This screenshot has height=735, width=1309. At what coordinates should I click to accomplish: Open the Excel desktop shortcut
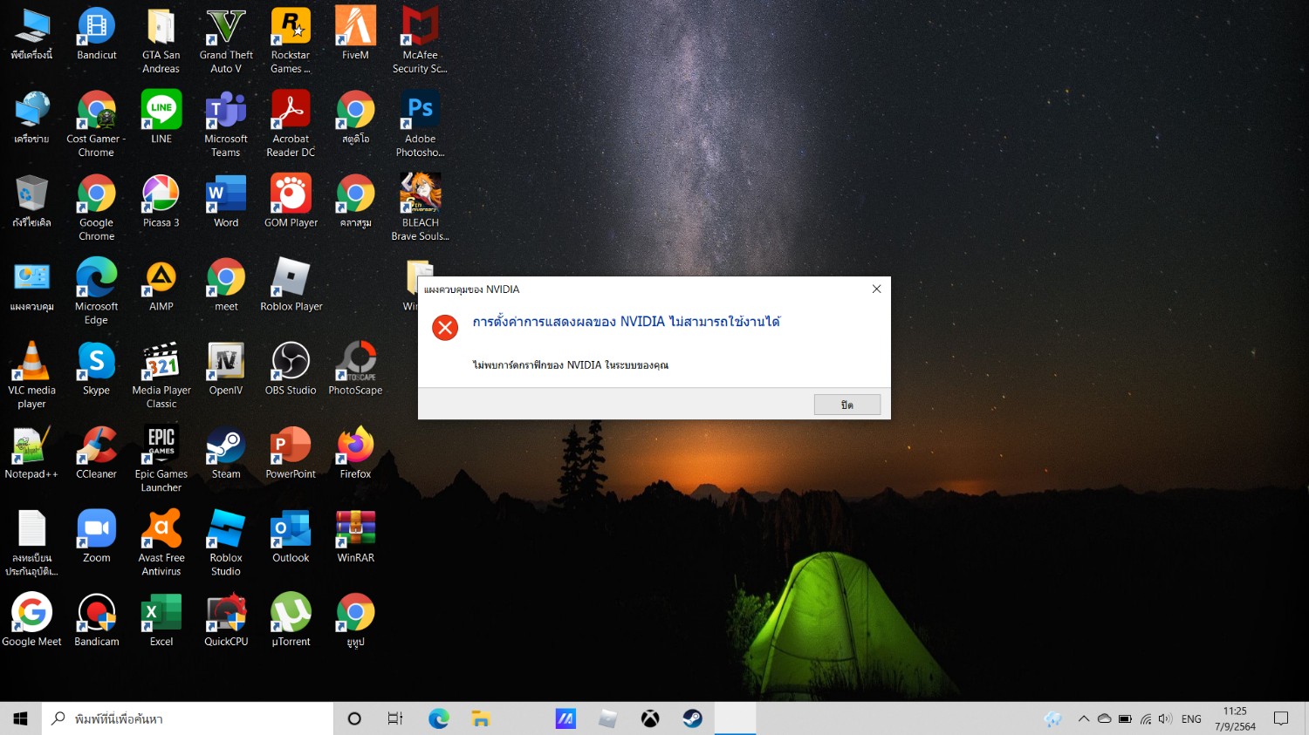point(161,620)
